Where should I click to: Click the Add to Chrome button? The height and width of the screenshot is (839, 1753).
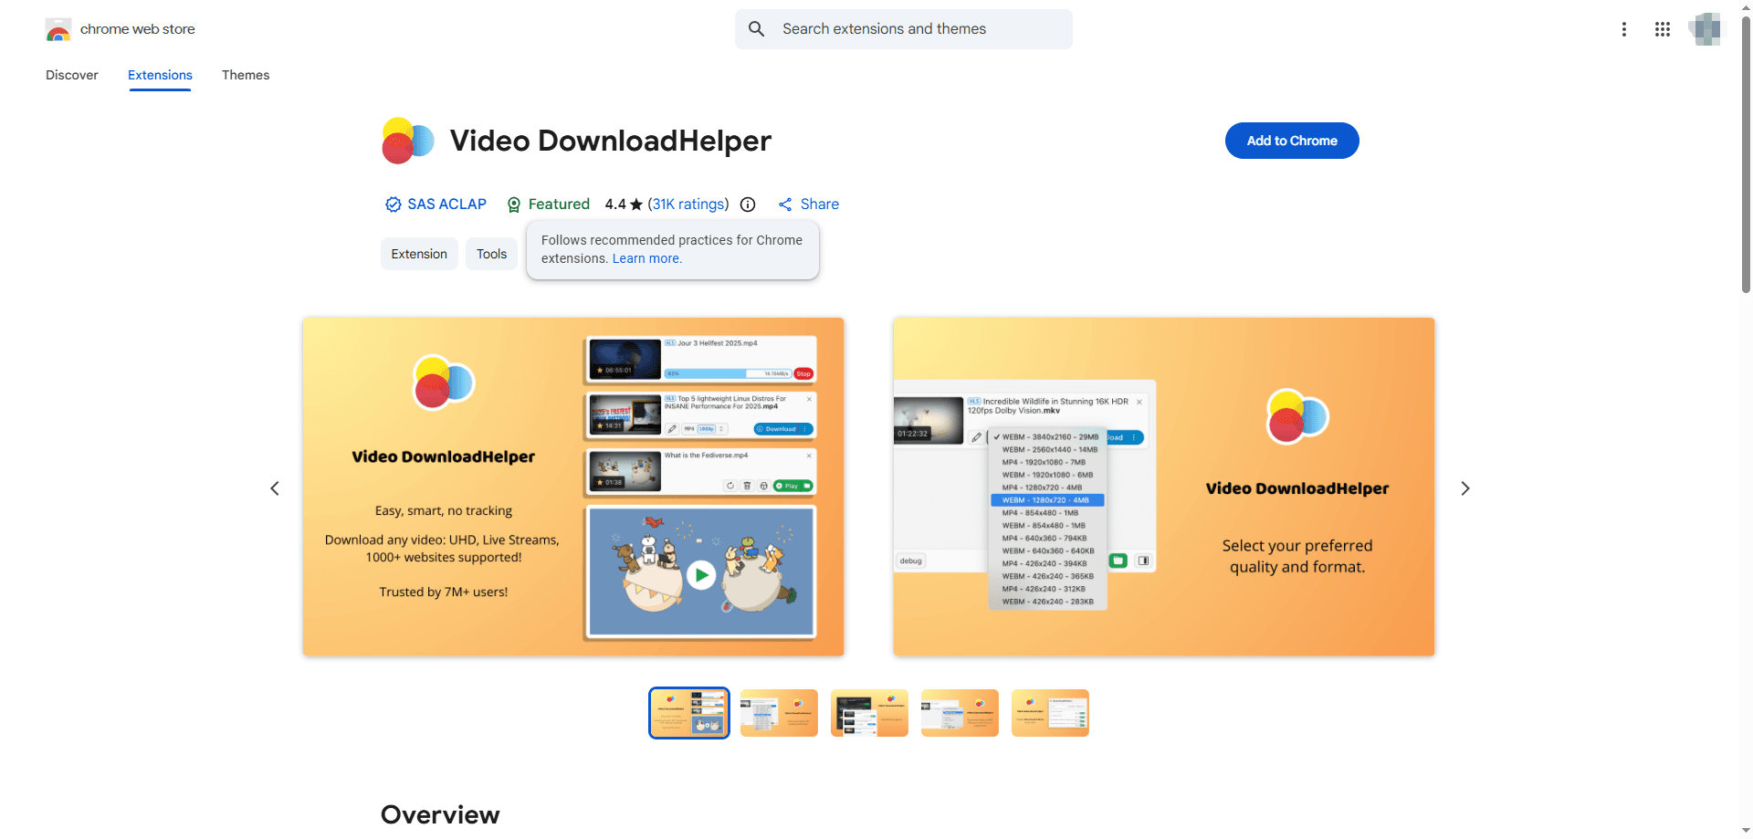click(x=1291, y=141)
